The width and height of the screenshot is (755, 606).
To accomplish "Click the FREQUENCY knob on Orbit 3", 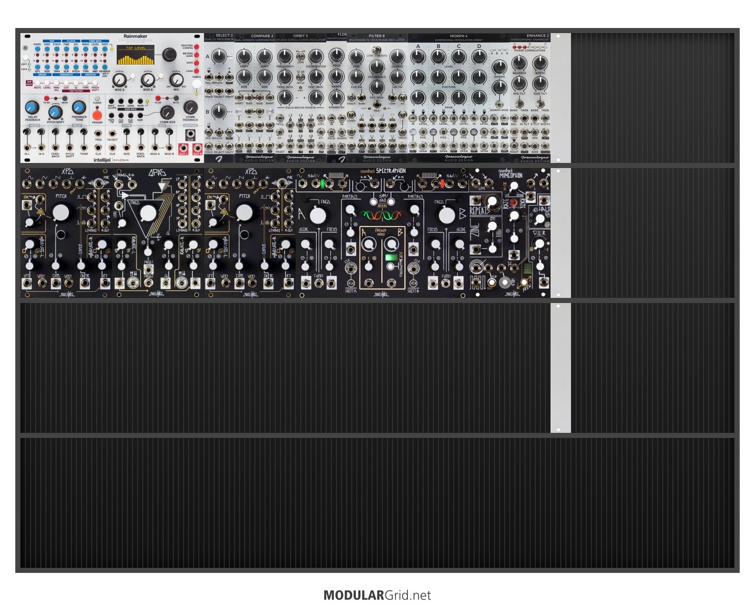I will point(284,57).
